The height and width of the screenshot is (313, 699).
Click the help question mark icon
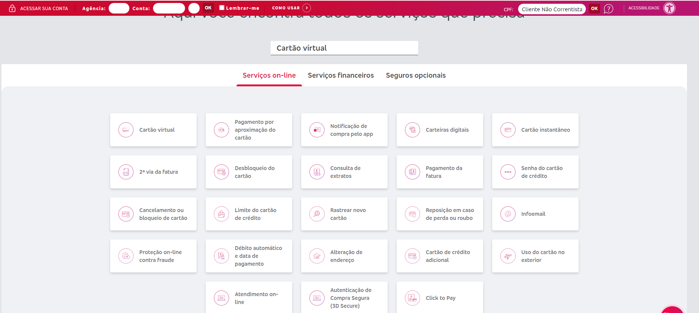(x=608, y=9)
